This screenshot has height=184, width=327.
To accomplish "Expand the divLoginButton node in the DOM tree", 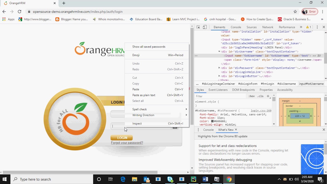I will click(x=219, y=76).
